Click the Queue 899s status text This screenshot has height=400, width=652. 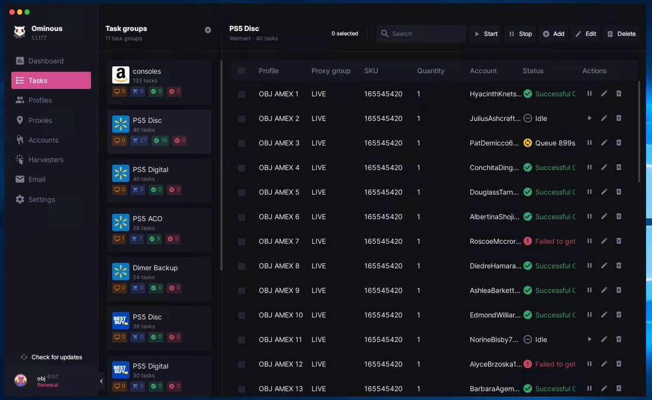coord(555,143)
